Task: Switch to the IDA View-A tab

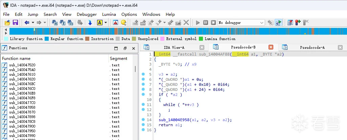Action: pos(174,47)
